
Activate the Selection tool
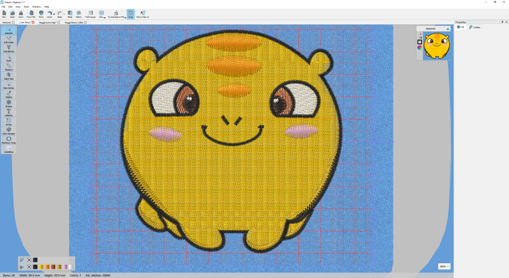tap(9, 30)
